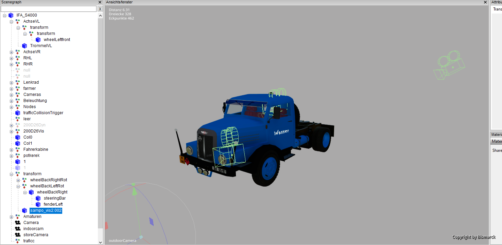Expand the wheelBackRightRot node
Image resolution: width=502 pixels, height=245 pixels.
tap(18, 180)
